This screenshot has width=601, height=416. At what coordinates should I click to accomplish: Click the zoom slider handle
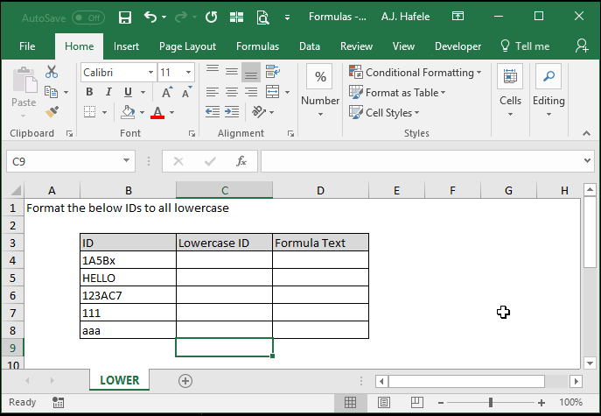click(491, 402)
